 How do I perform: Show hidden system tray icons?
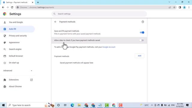point(152,105)
